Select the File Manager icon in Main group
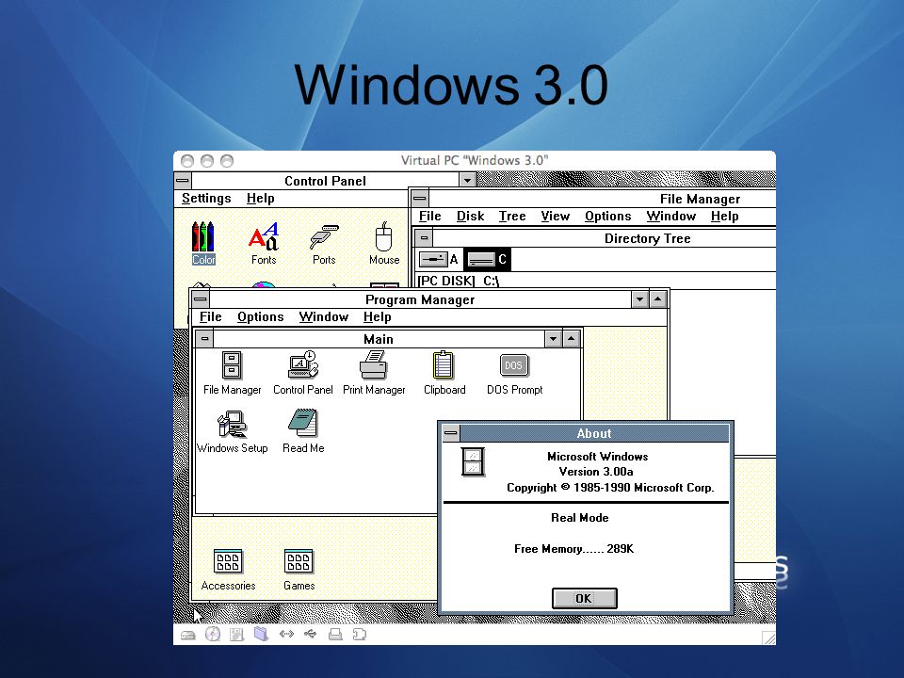 232,373
